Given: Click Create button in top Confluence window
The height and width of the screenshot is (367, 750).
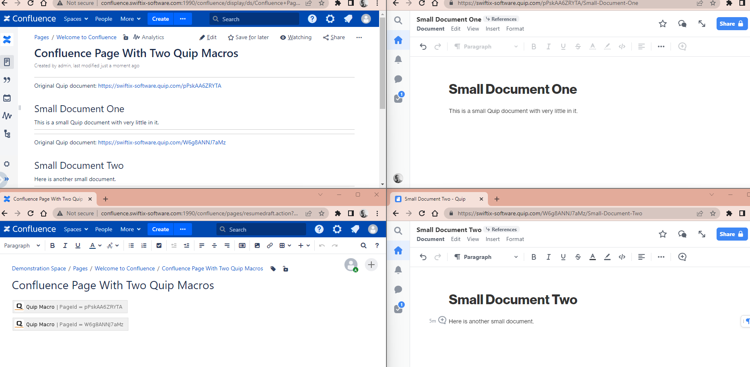Looking at the screenshot, I should (161, 19).
